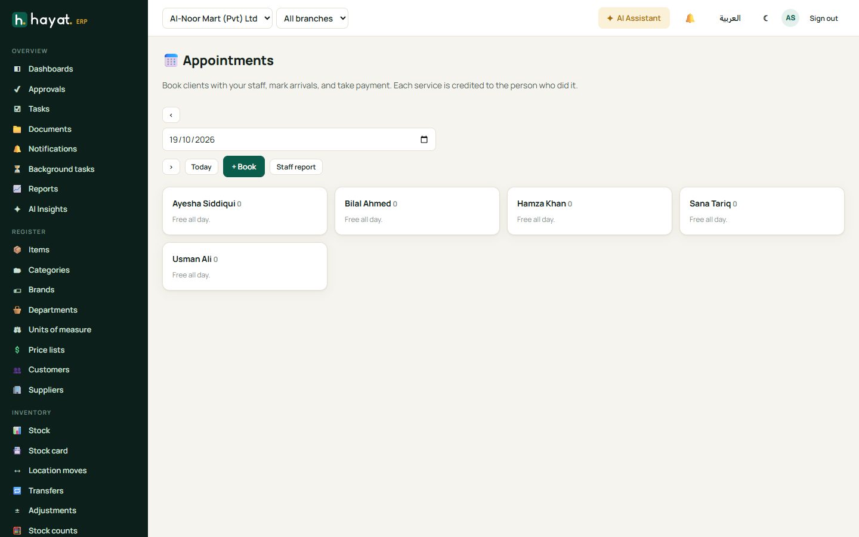859x537 pixels.
Task: Click the AS user avatar
Action: pyautogui.click(x=790, y=18)
